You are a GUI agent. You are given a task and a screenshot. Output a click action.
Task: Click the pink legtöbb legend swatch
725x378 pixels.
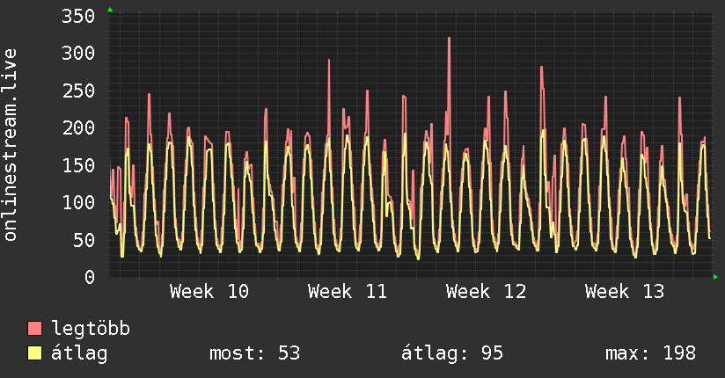34,328
